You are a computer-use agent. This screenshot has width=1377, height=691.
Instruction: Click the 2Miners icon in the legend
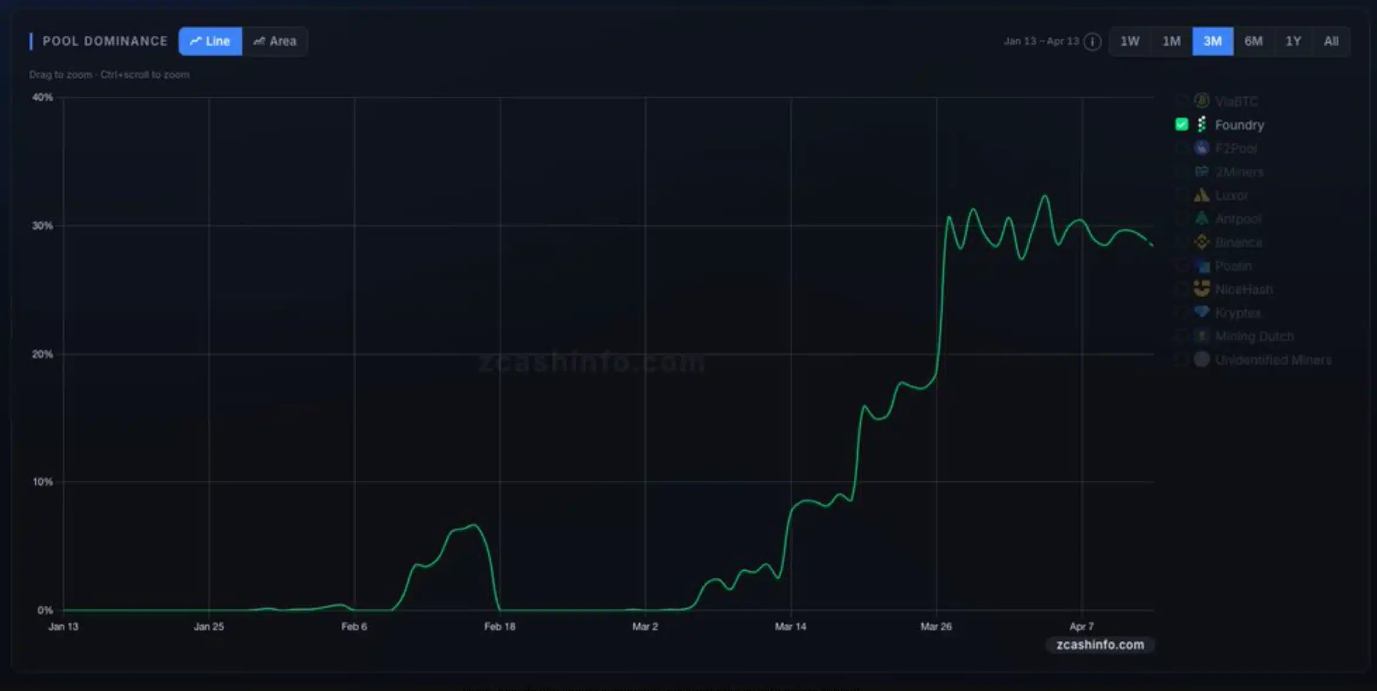coord(1201,171)
